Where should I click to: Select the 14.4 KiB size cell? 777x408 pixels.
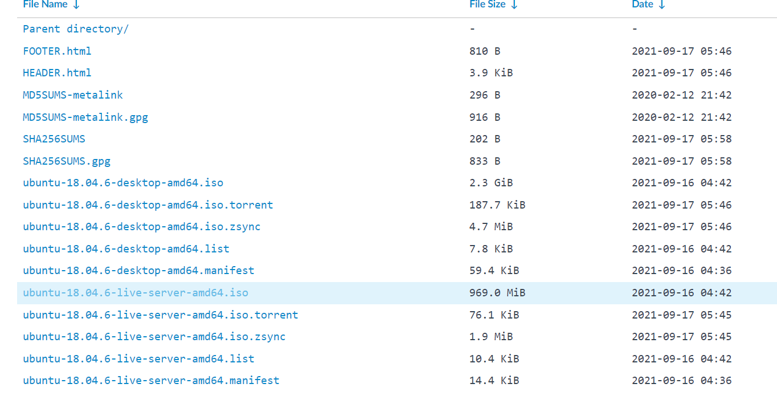494,381
